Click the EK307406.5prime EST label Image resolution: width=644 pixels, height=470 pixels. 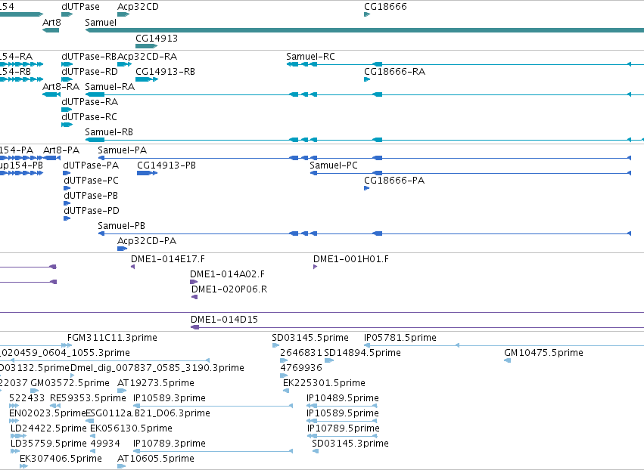click(x=61, y=459)
